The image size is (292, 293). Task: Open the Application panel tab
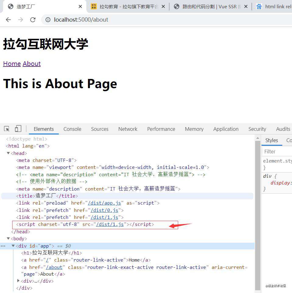pyautogui.click(x=226, y=129)
